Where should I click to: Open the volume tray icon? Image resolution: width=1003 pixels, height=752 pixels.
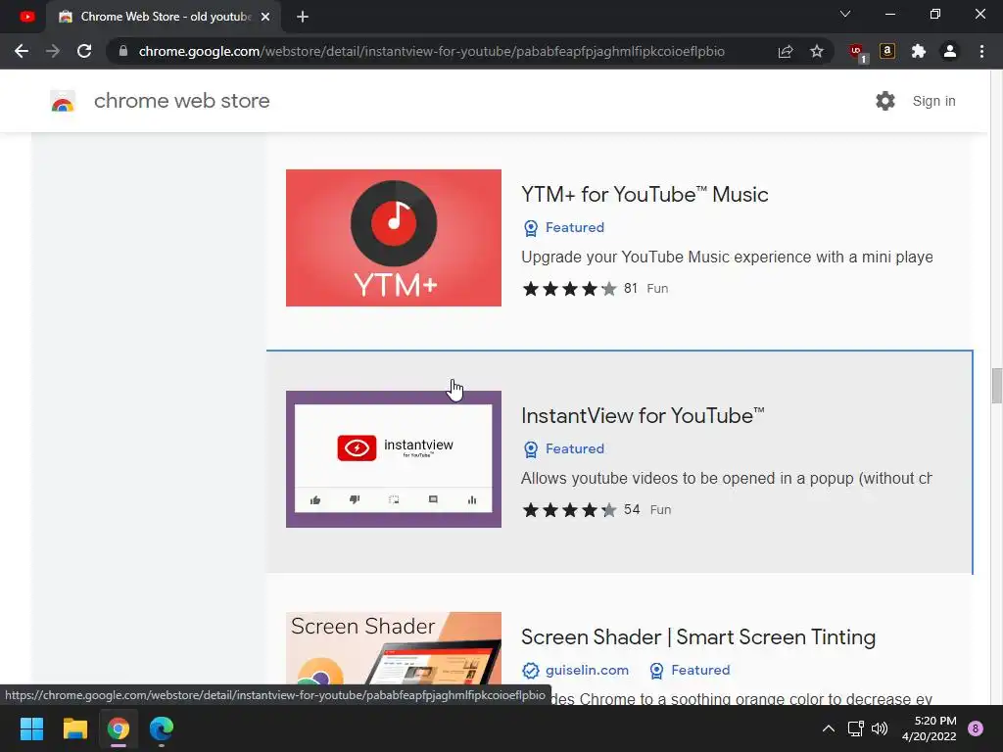[881, 728]
